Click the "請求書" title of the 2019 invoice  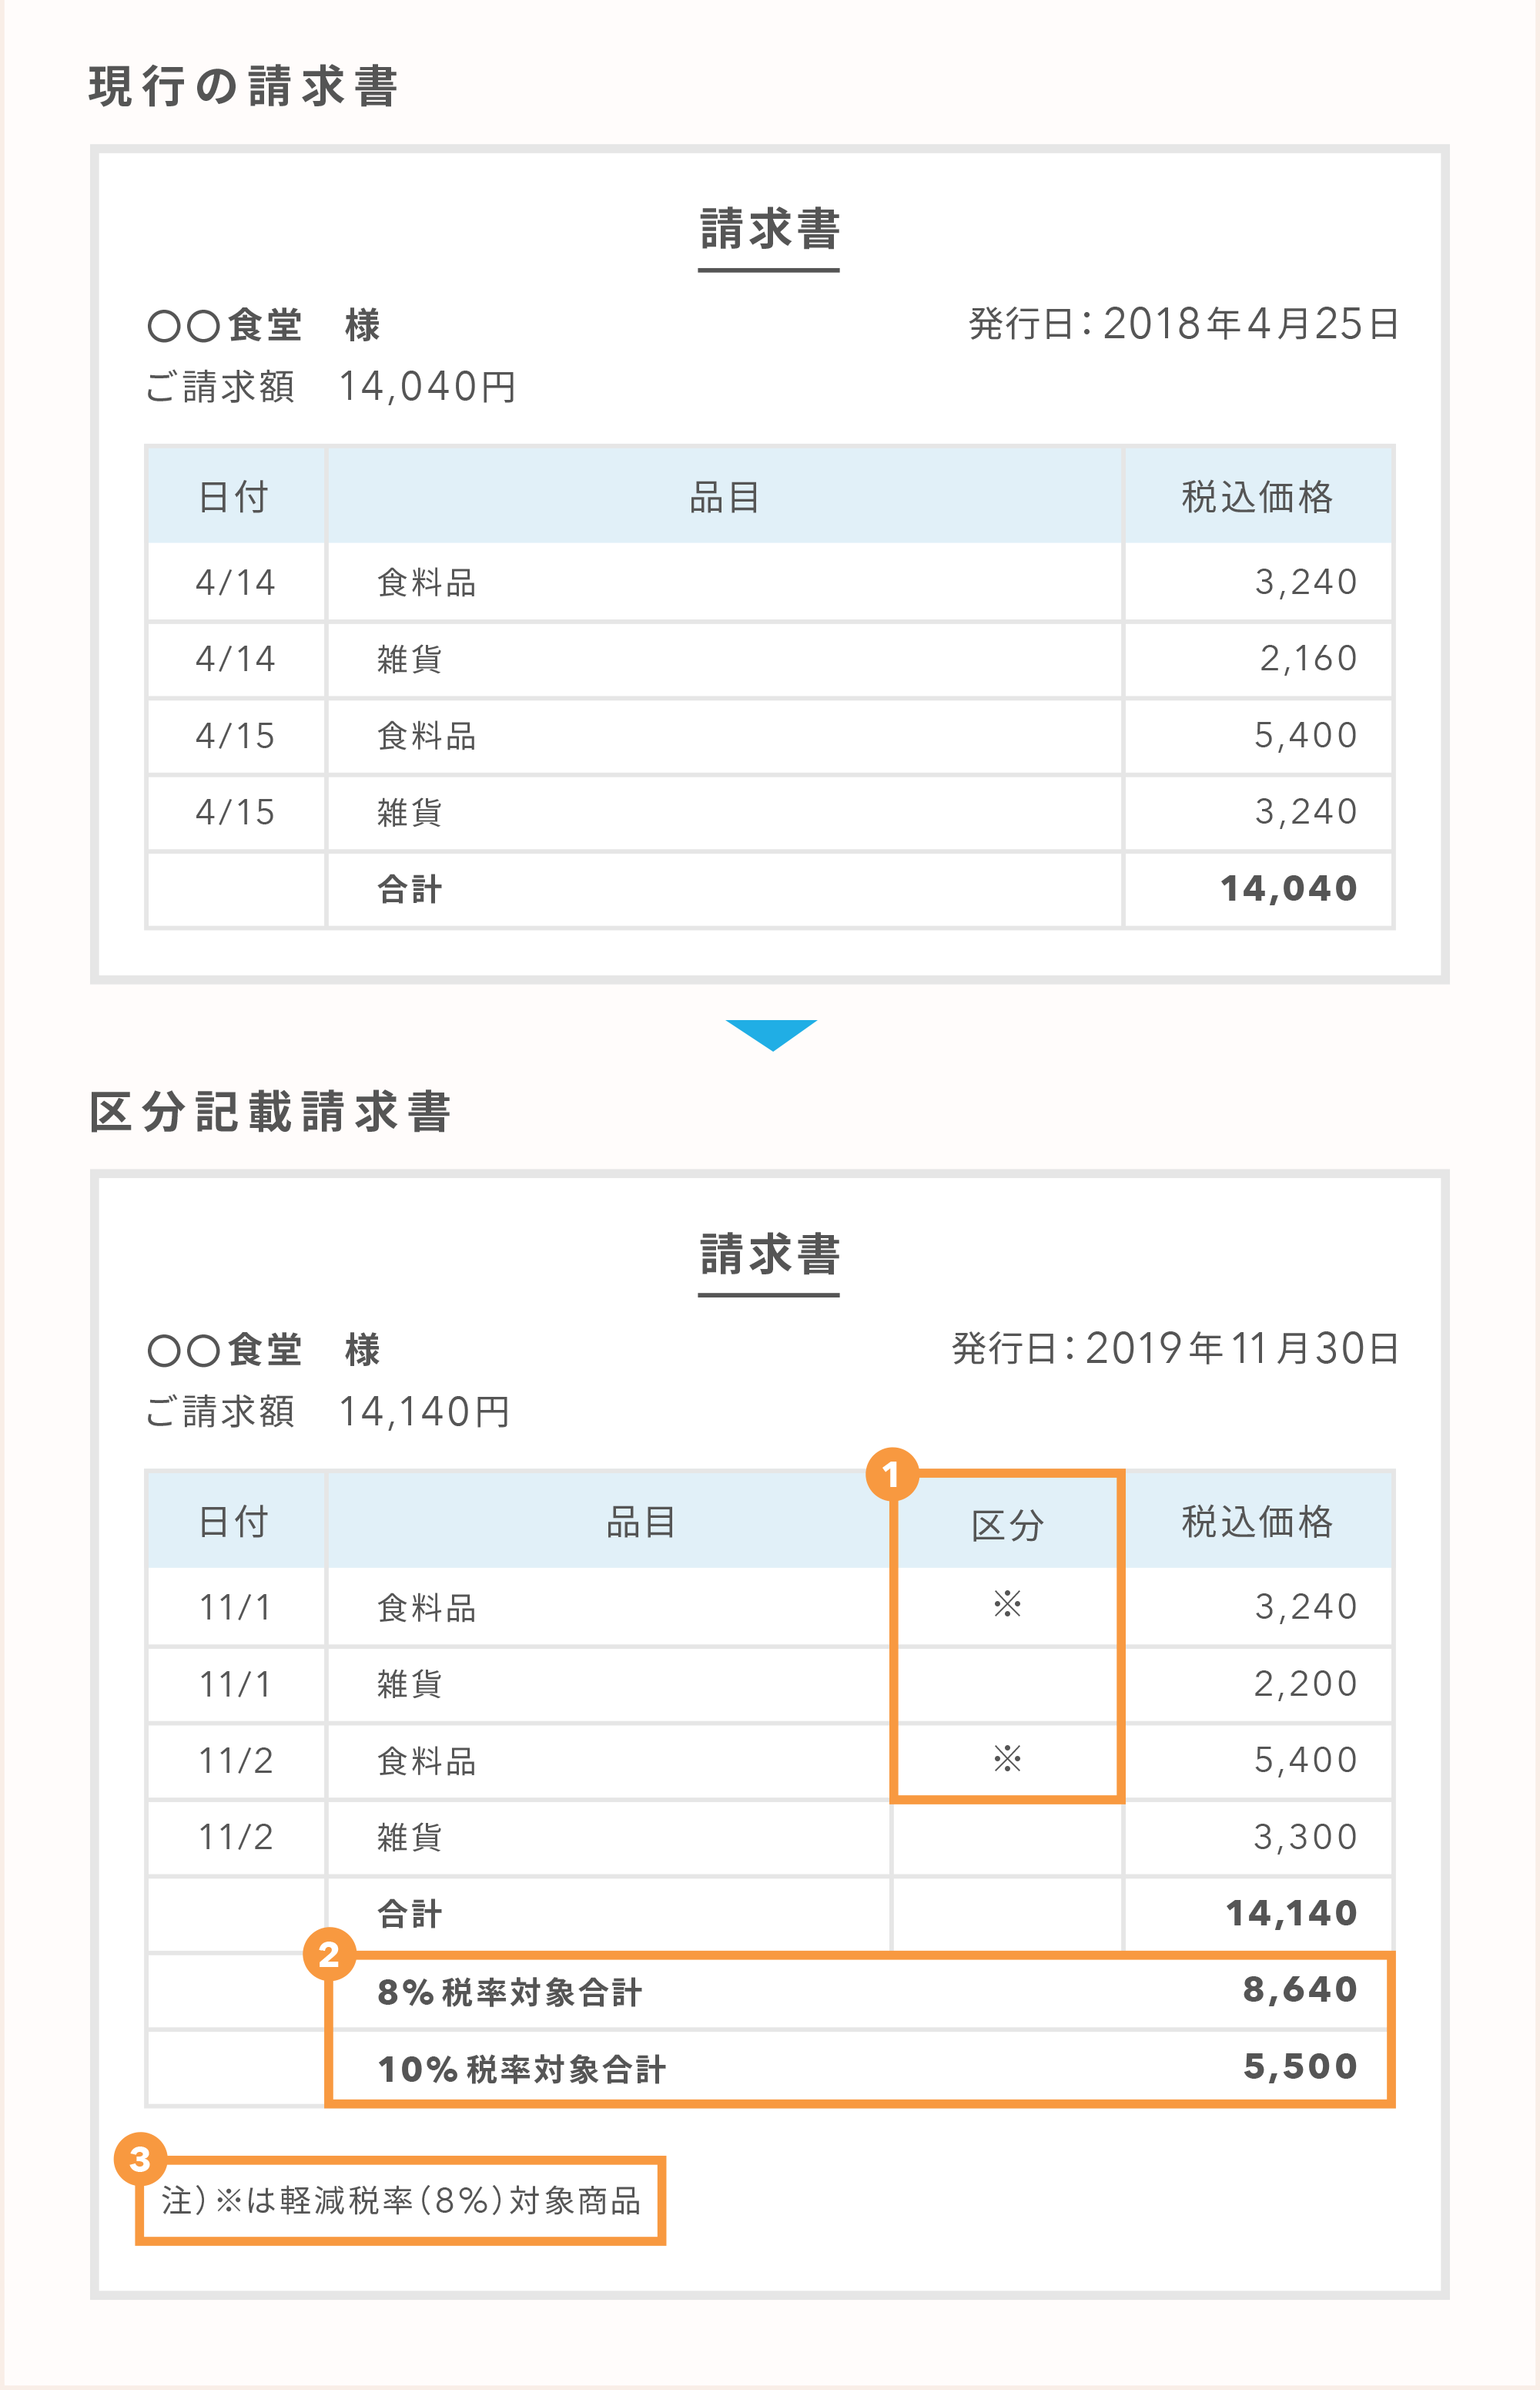coord(769,1254)
